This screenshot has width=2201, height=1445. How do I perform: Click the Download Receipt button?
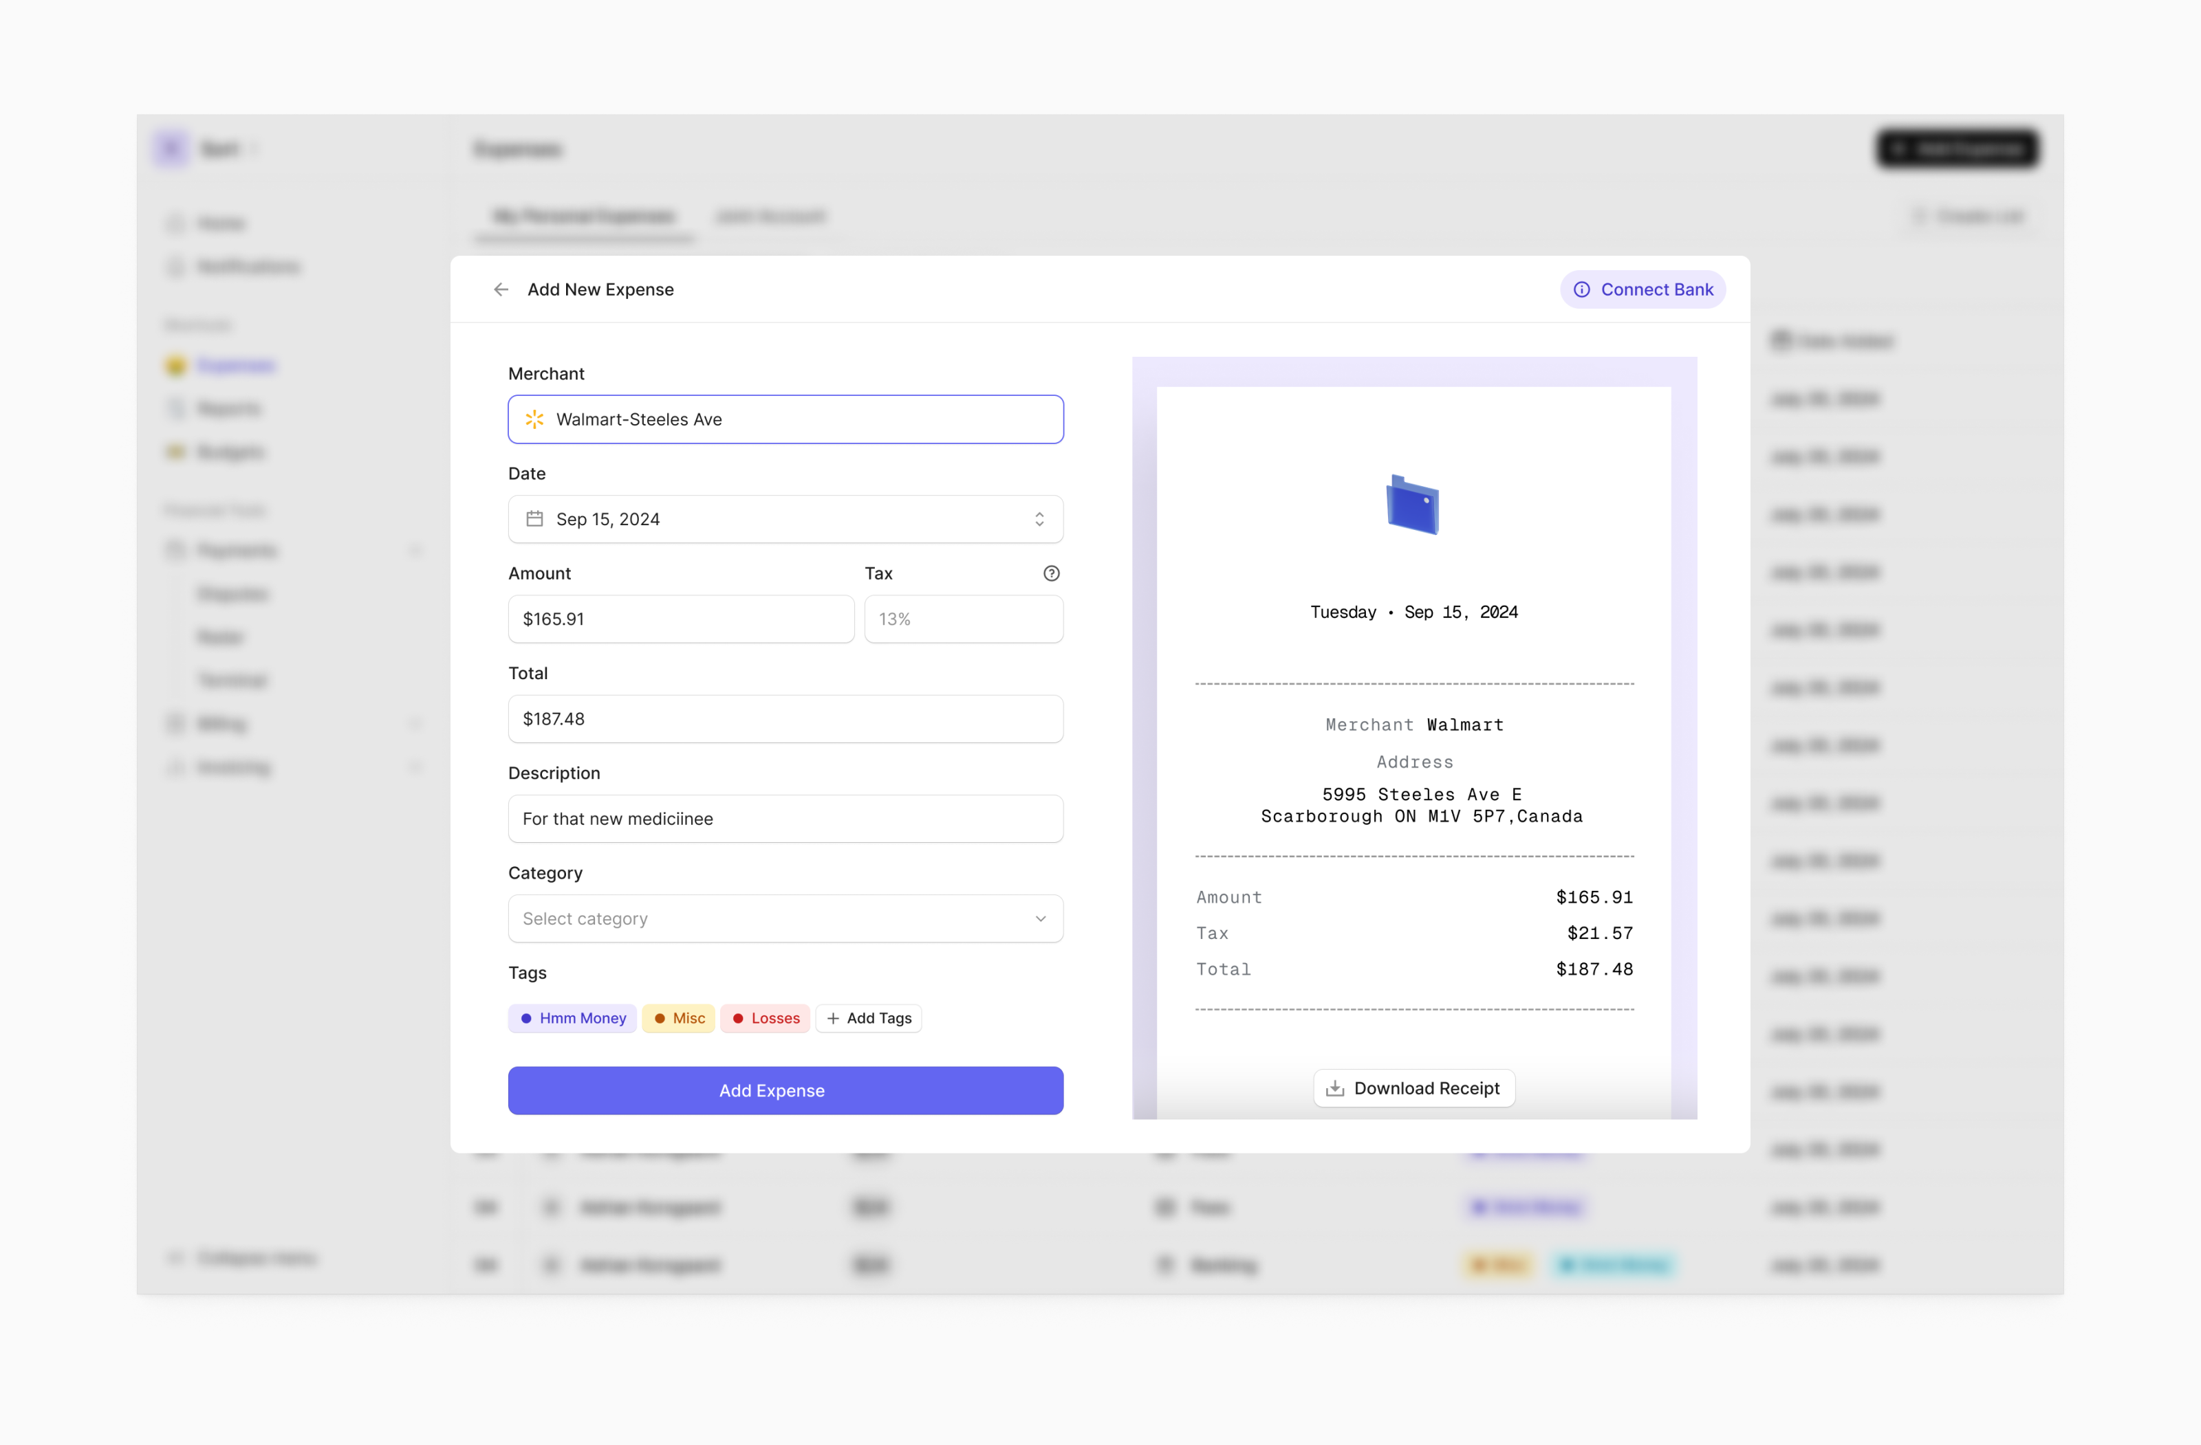1414,1088
